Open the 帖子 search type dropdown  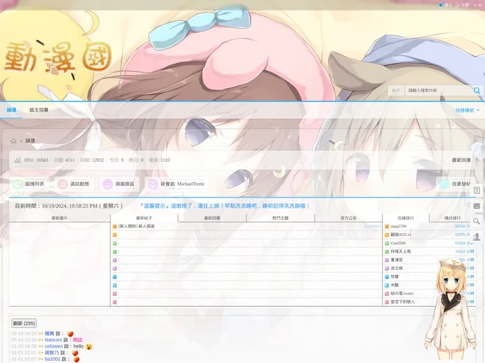point(397,90)
